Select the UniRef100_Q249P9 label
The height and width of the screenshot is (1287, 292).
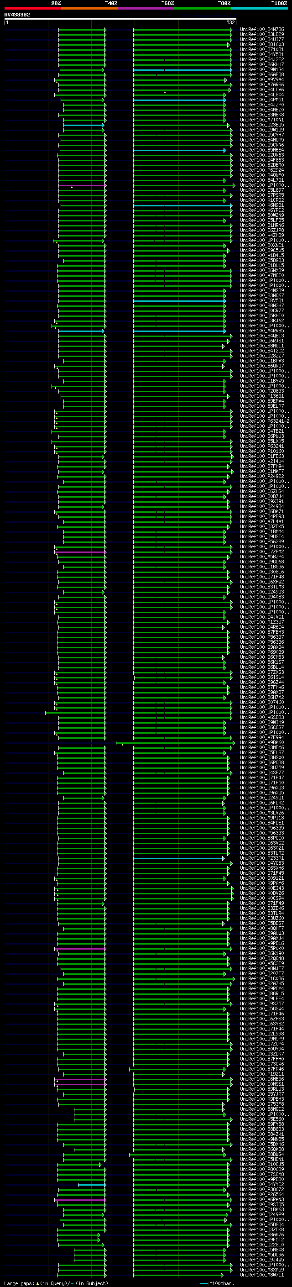262,1214
